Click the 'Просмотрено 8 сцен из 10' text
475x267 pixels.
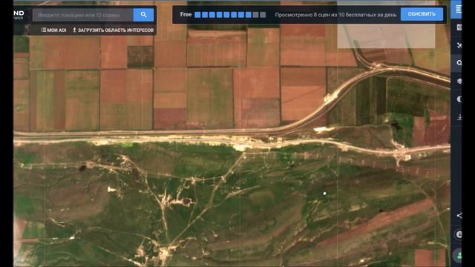point(335,15)
